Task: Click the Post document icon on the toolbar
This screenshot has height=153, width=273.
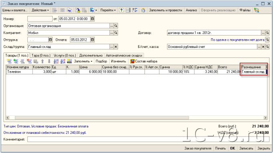Action: tap(62, 10)
